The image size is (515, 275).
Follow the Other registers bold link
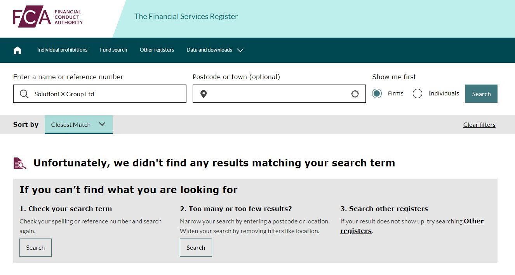pos(412,226)
